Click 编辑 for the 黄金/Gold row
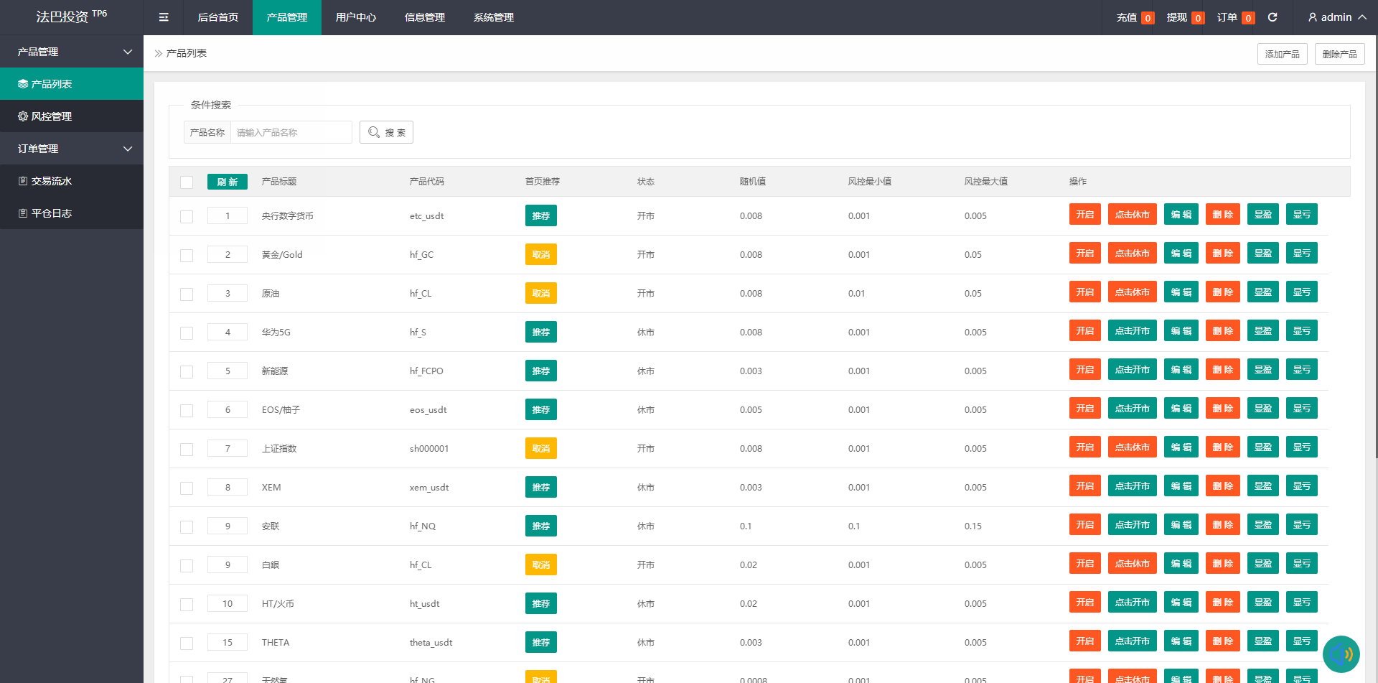Image resolution: width=1378 pixels, height=683 pixels. click(1181, 254)
